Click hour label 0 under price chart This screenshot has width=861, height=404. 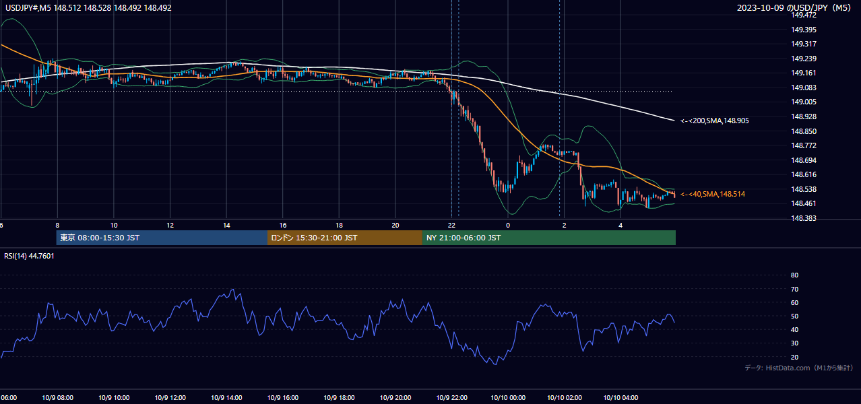point(508,225)
